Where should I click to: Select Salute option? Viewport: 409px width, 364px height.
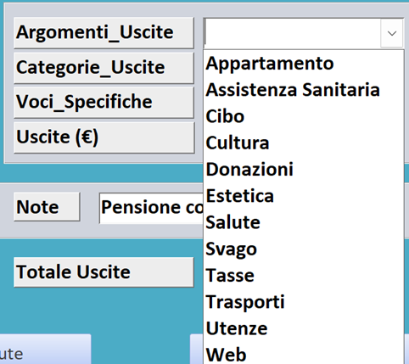click(304, 222)
